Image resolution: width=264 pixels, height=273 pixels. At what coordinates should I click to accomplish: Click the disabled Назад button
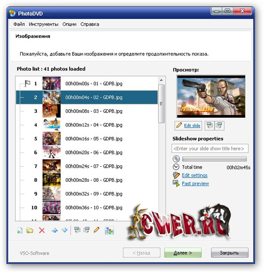pyautogui.click(x=141, y=253)
